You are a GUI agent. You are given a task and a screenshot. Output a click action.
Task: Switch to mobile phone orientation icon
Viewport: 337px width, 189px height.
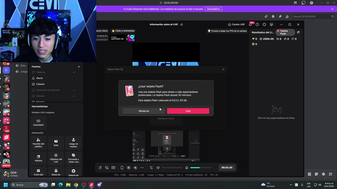pos(122,168)
